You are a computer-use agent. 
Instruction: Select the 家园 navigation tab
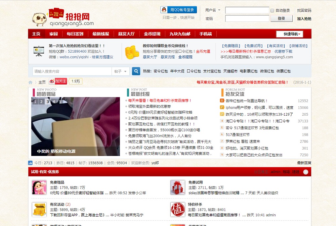point(53,34)
